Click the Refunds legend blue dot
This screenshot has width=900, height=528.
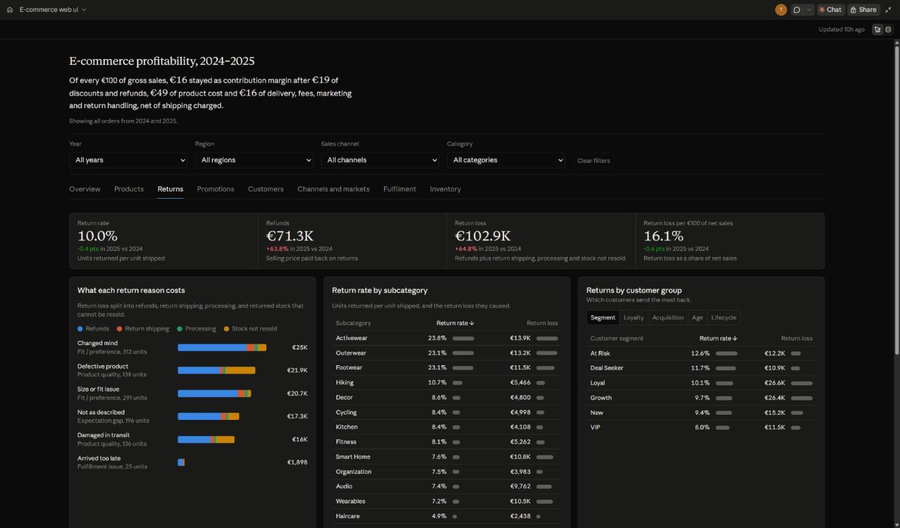(80, 329)
